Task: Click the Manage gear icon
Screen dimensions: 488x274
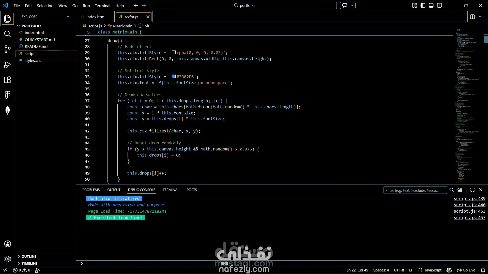Action: pyautogui.click(x=7, y=259)
